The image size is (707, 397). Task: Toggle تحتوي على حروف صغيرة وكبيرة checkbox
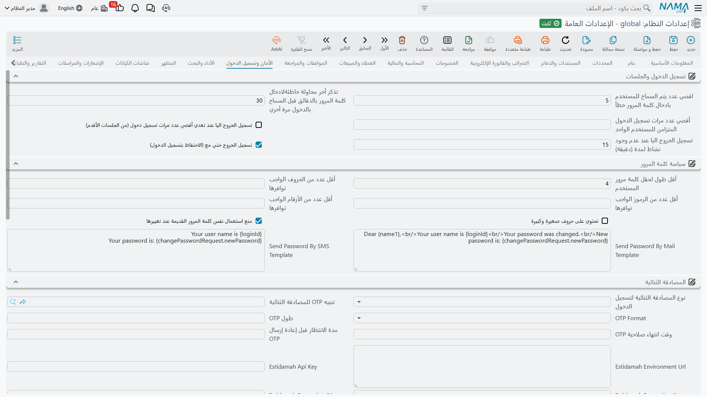605,221
